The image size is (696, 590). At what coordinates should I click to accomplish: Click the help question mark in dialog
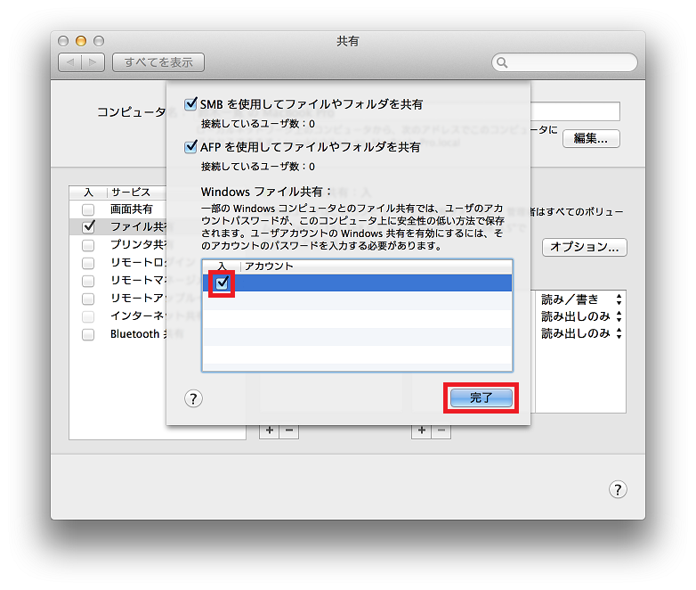[x=194, y=399]
